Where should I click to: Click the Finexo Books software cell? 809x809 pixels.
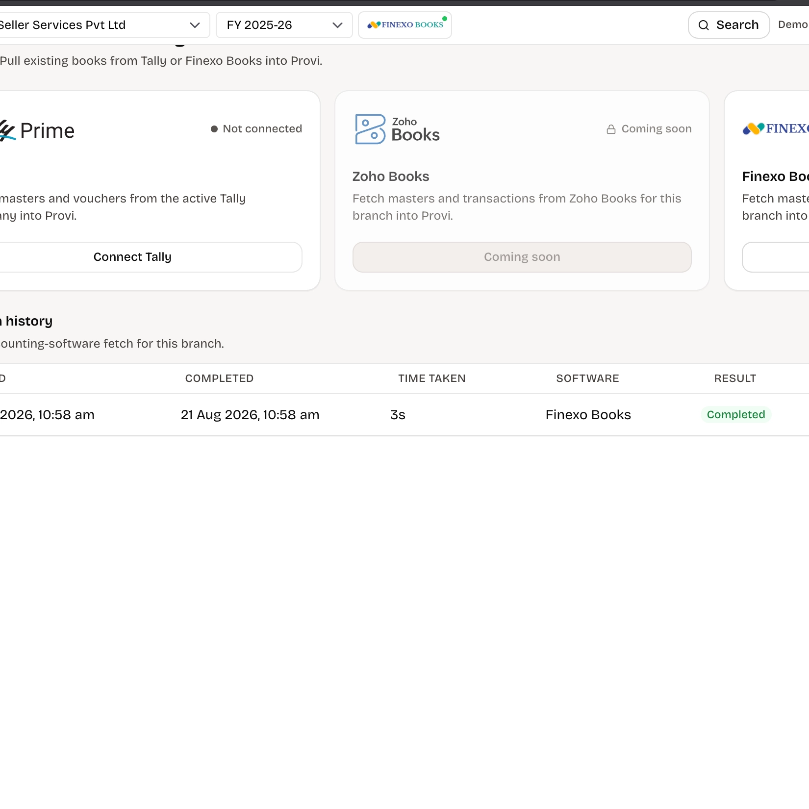(x=588, y=415)
